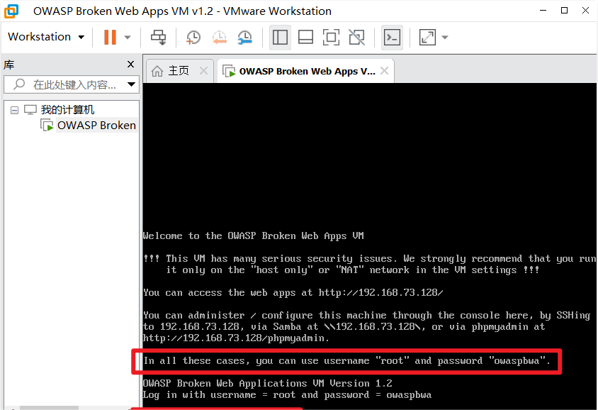This screenshot has width=598, height=410.
Task: Open the Snapshot Manager icon
Action: (245, 37)
